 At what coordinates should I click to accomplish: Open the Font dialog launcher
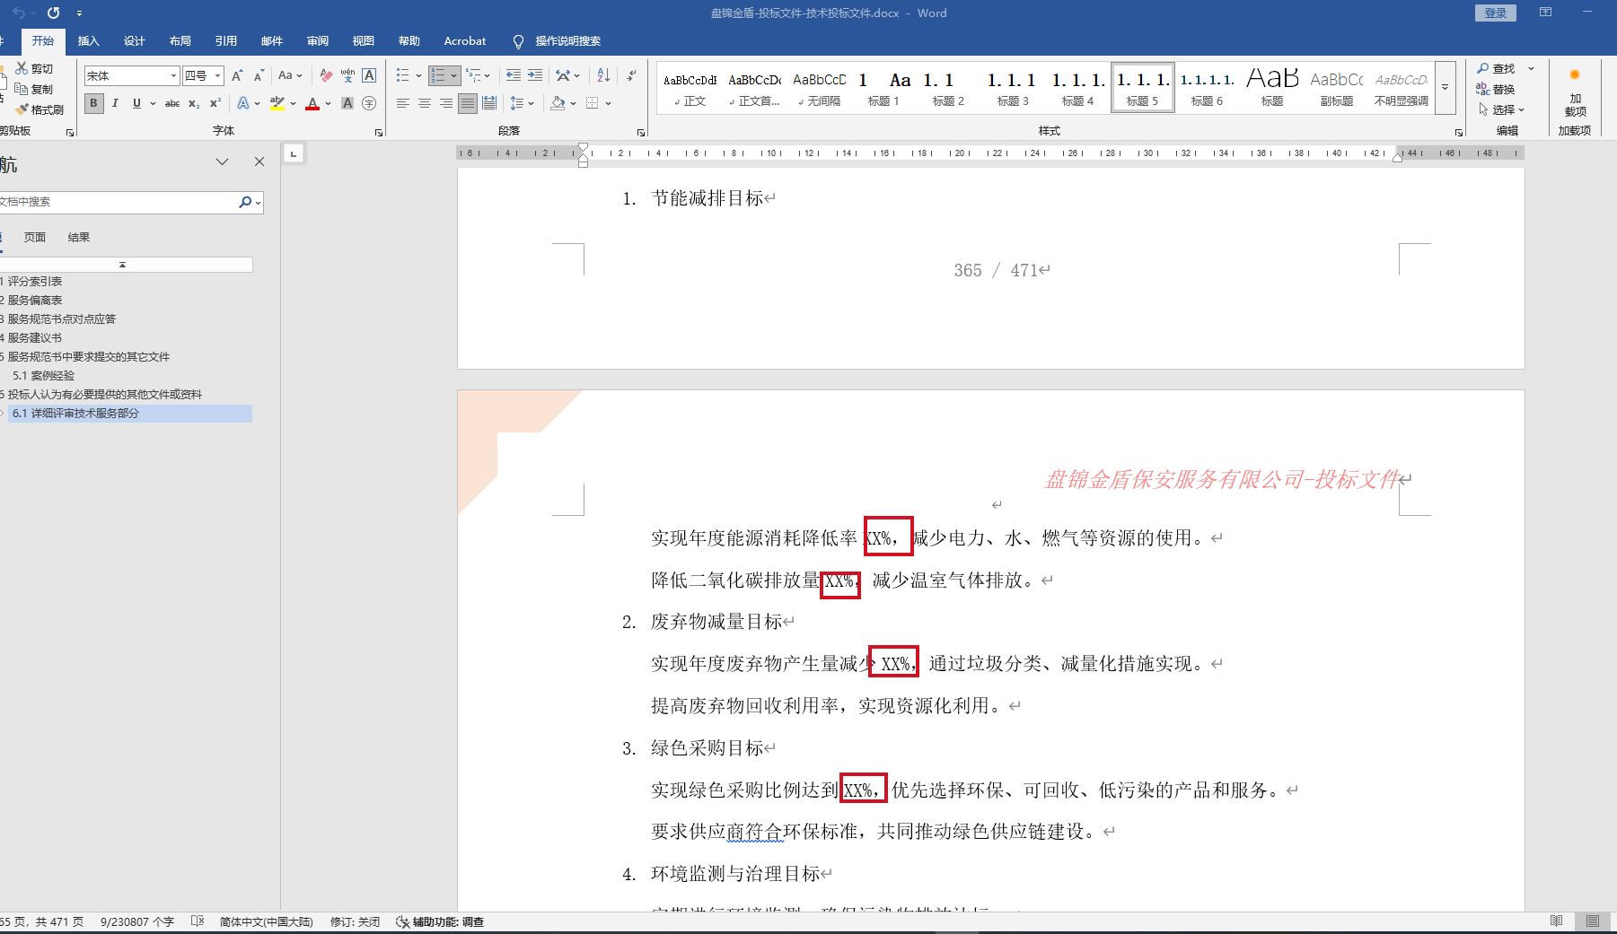379,133
